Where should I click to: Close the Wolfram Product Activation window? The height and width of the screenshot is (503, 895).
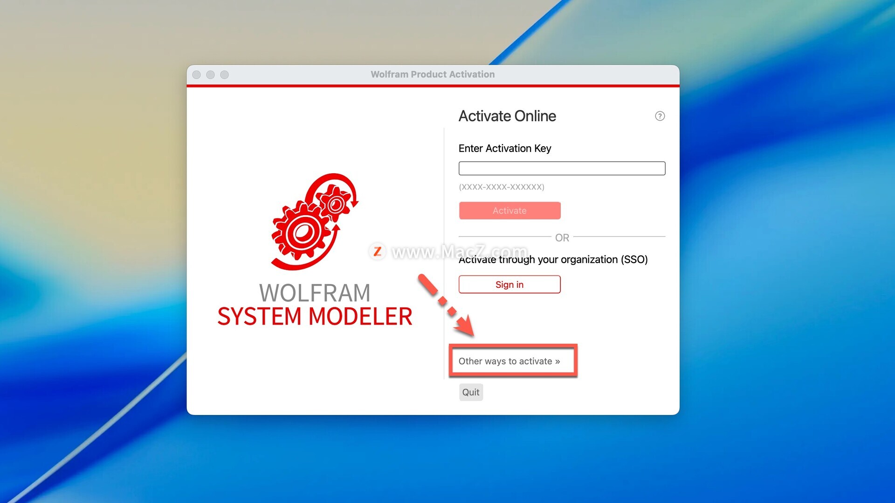[x=197, y=75]
